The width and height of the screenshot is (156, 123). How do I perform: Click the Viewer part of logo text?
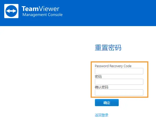pyautogui.click(x=49, y=9)
